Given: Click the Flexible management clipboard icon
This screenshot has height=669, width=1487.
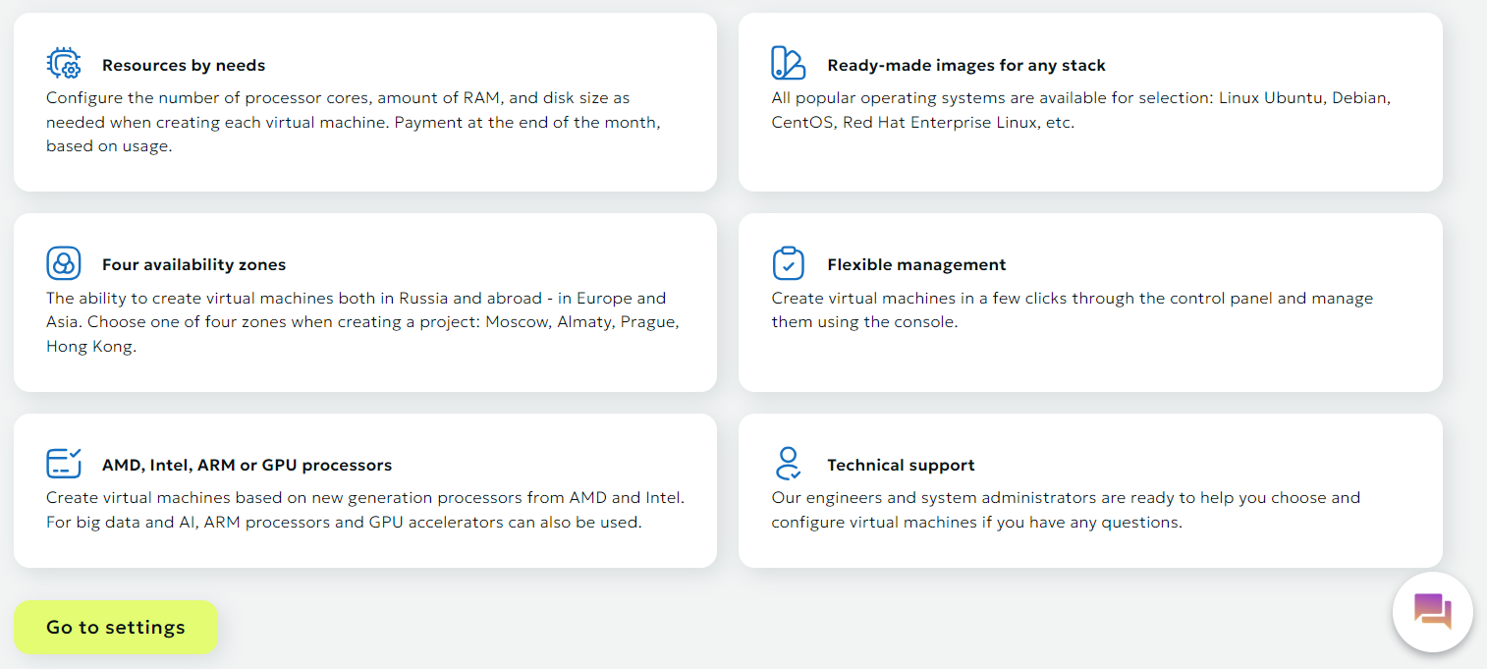Looking at the screenshot, I should point(788,263).
